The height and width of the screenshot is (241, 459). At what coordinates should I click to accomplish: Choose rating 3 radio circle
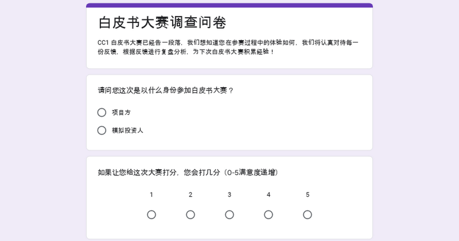click(x=229, y=215)
